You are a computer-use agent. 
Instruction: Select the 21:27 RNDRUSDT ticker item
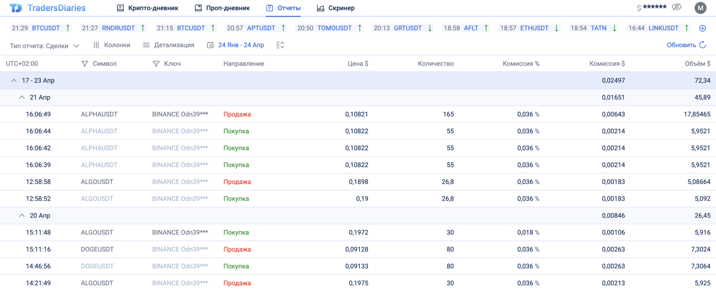tap(113, 28)
